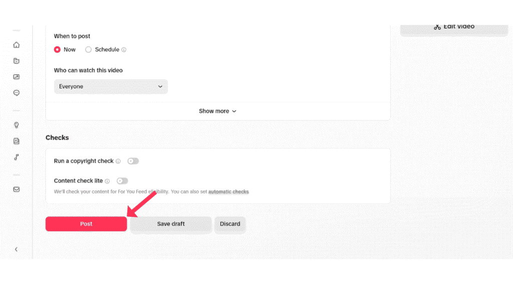Open the Posts folder icon in sidebar
Screen dimensions: 513x288
pos(17,60)
